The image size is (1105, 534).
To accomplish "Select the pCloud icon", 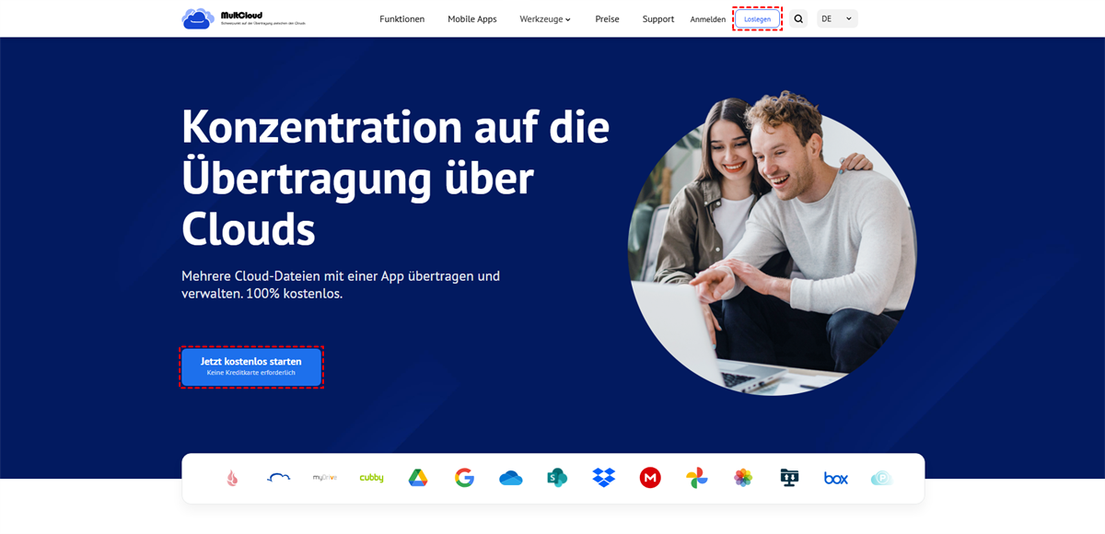I will [882, 478].
